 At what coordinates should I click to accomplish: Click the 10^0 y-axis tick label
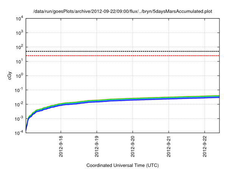[19, 76]
